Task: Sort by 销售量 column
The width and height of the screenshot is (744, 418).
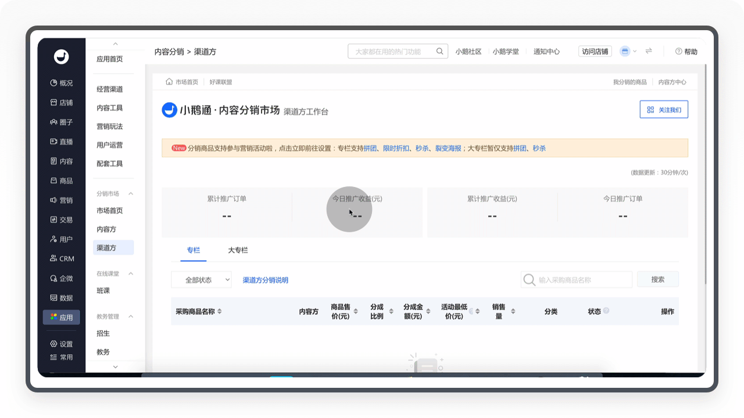Action: 513,312
